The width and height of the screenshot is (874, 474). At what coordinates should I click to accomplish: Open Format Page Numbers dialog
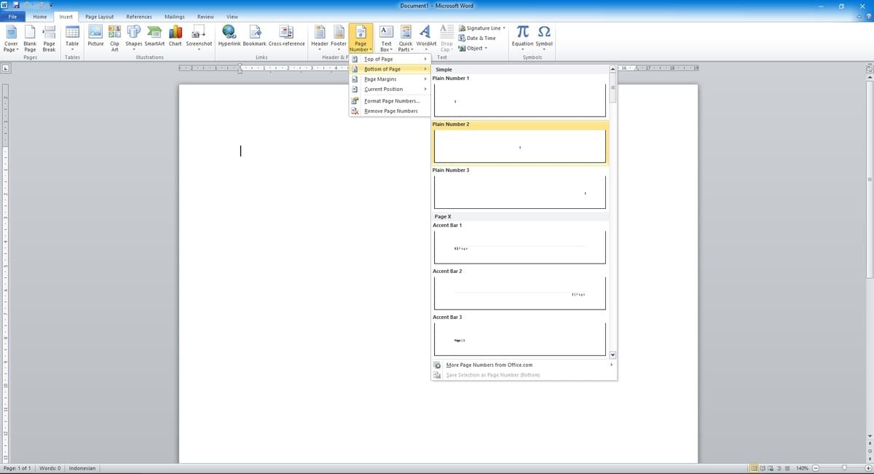point(392,100)
